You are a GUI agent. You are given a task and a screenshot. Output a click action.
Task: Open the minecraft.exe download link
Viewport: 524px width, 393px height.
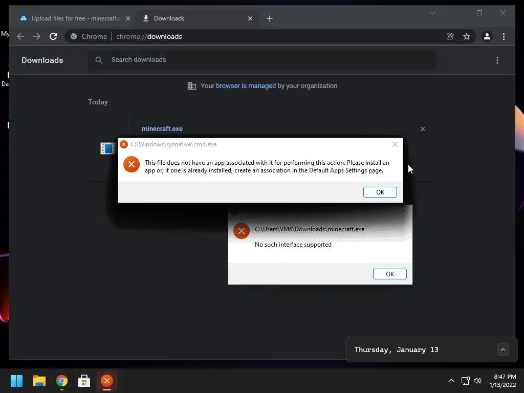point(162,128)
